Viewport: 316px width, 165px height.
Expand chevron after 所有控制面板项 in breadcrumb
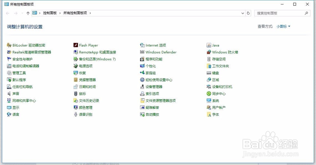[90, 13]
